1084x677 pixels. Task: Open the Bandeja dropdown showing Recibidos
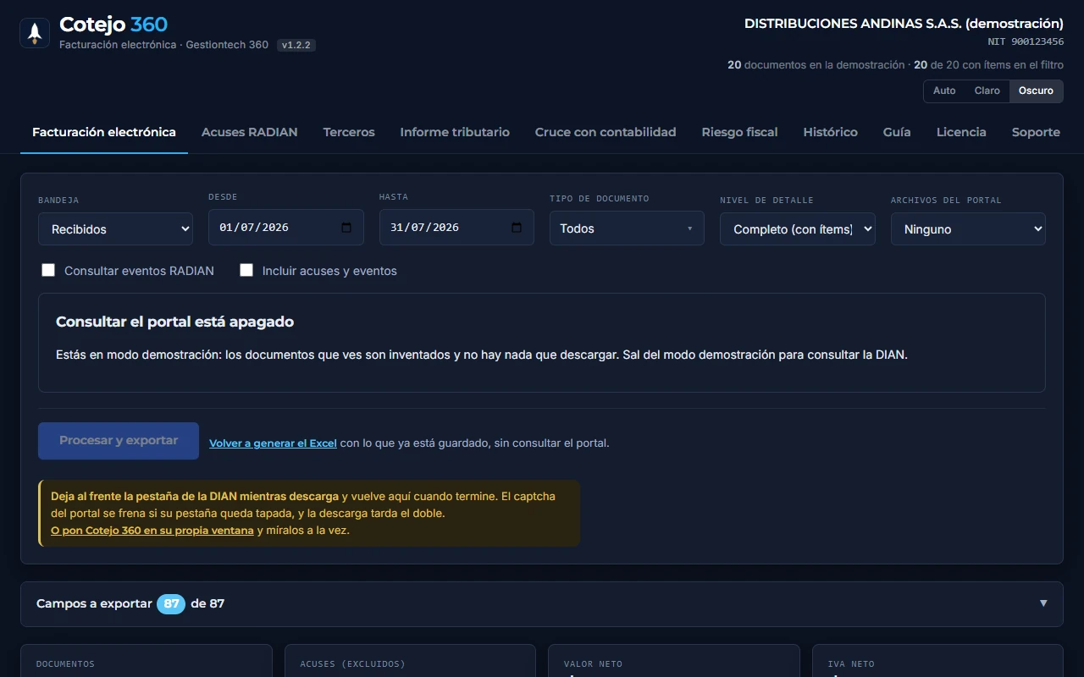pos(116,228)
